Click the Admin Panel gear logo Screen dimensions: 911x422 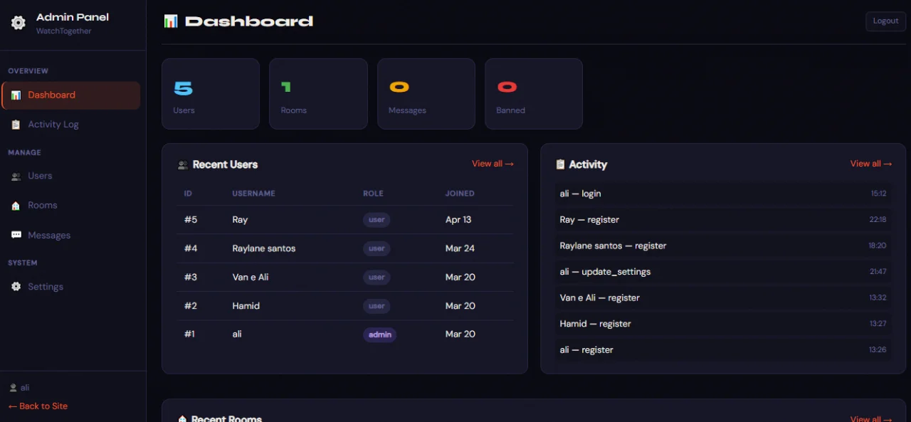pos(19,23)
